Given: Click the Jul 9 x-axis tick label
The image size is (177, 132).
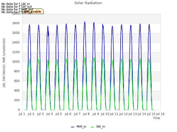Looking at the screenshot, I should (96, 114).
